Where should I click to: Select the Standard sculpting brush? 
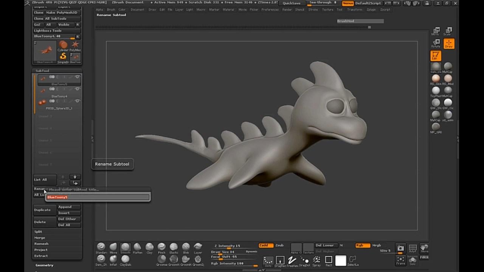[101, 248]
